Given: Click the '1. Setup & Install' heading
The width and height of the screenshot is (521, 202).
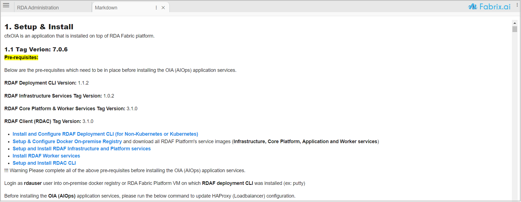Looking at the screenshot, I should coord(39,27).
